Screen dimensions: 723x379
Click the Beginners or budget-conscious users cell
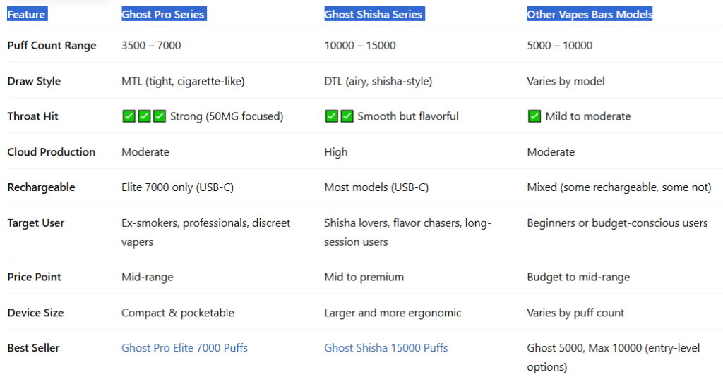[x=617, y=223]
